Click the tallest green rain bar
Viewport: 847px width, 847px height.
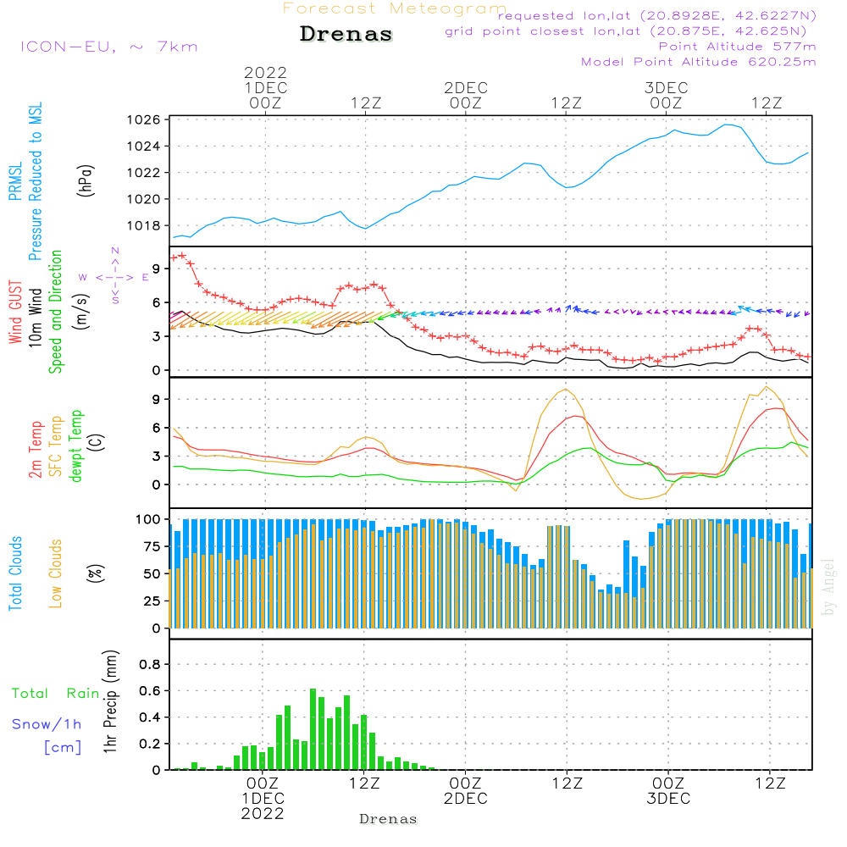point(313,729)
